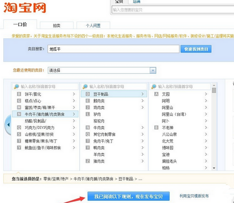Click the top product search input
This screenshot has height=203, width=234.
173,10
